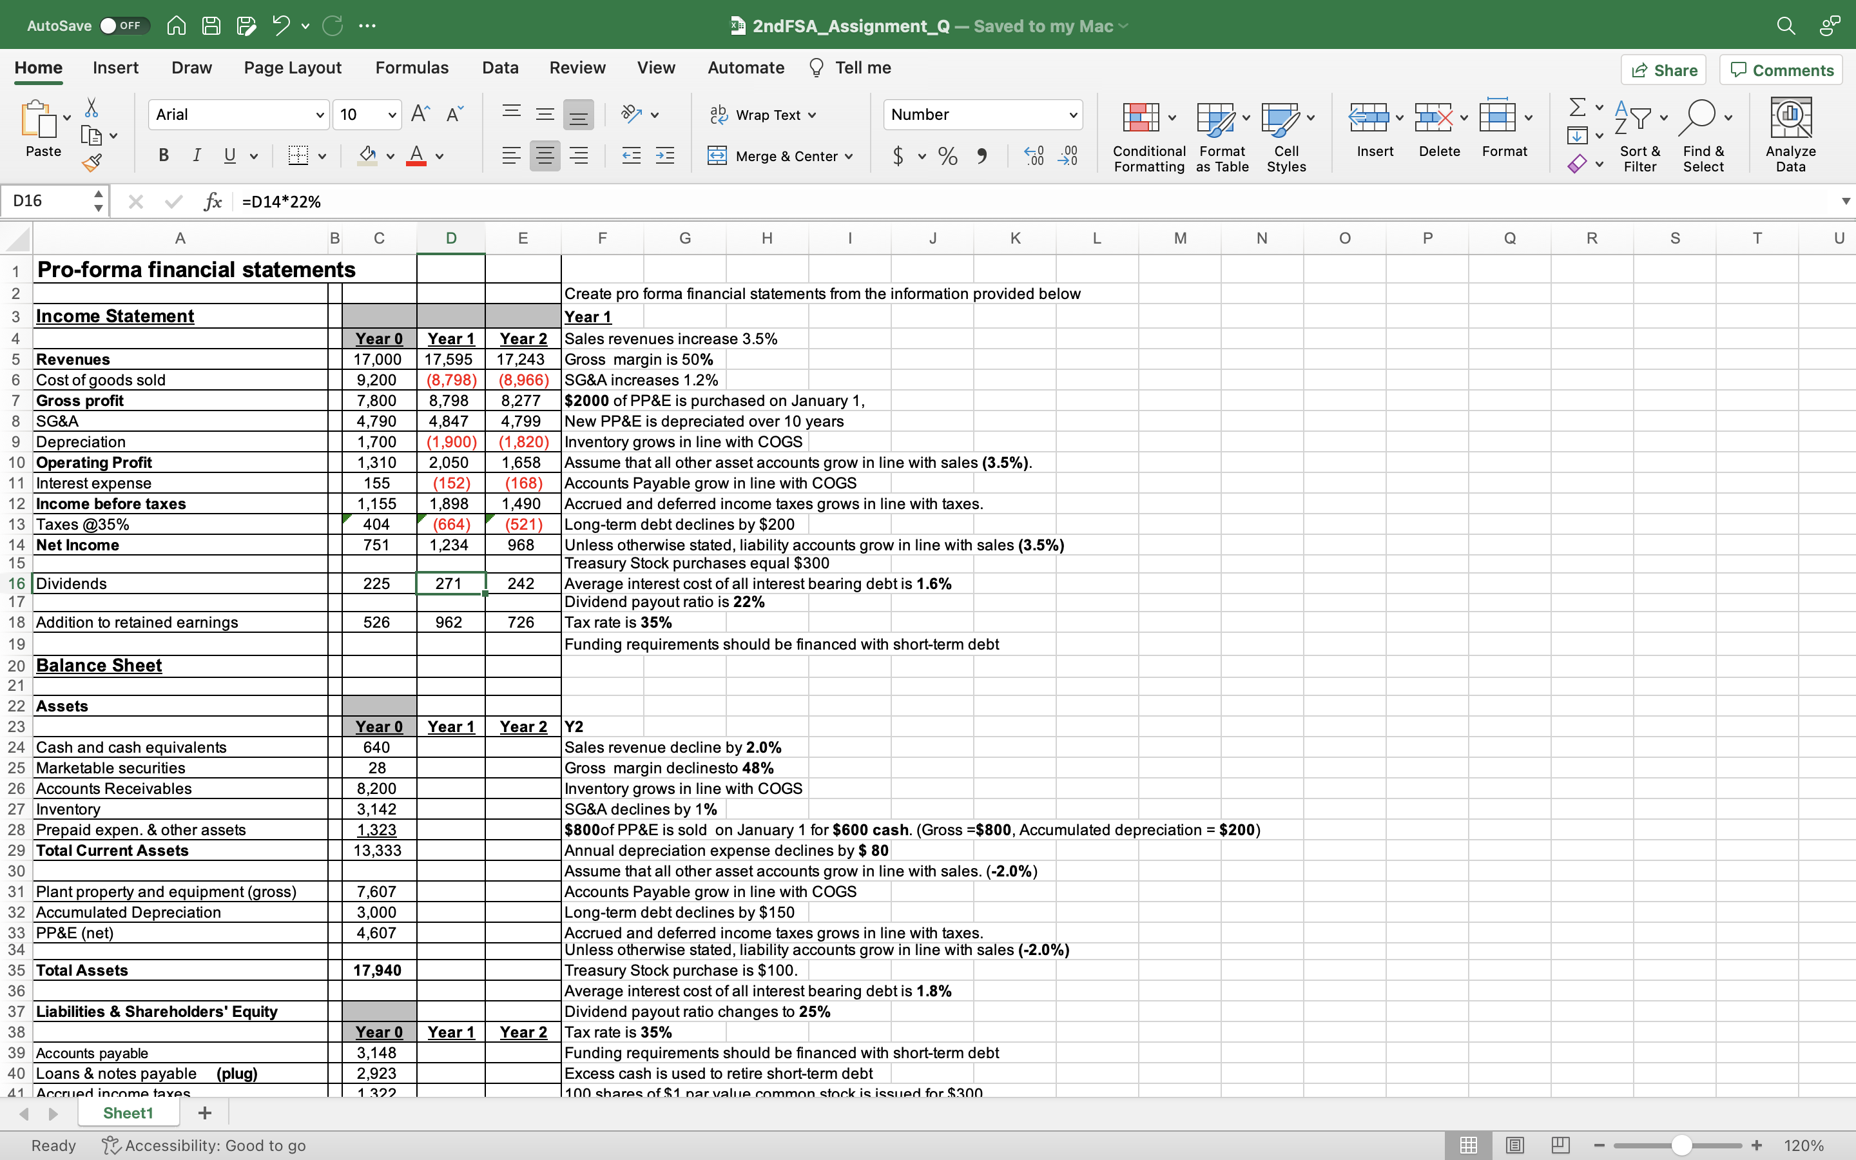Screen dimensions: 1856x1160
Task: Click the Percent Style icon
Action: click(948, 156)
